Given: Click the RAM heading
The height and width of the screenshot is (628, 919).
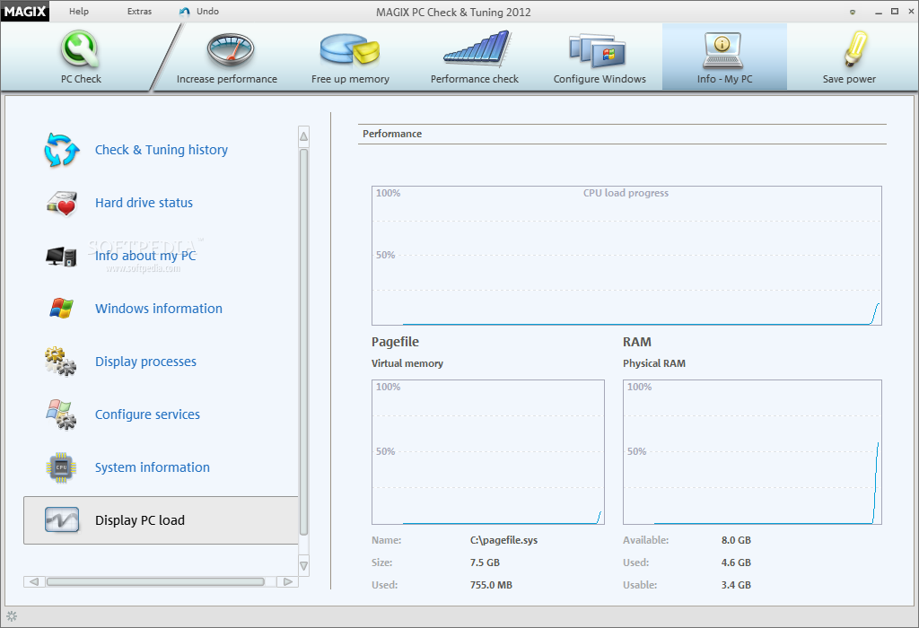Looking at the screenshot, I should click(636, 342).
